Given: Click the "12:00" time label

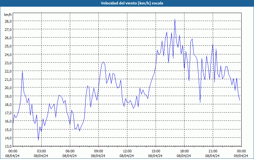Looking at the screenshot, I should pos(127,151).
